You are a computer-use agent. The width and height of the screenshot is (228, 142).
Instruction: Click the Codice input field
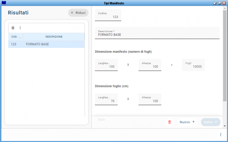click(108, 15)
